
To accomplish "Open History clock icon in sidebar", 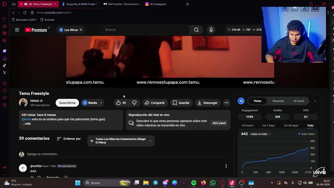I will click(x=4, y=91).
